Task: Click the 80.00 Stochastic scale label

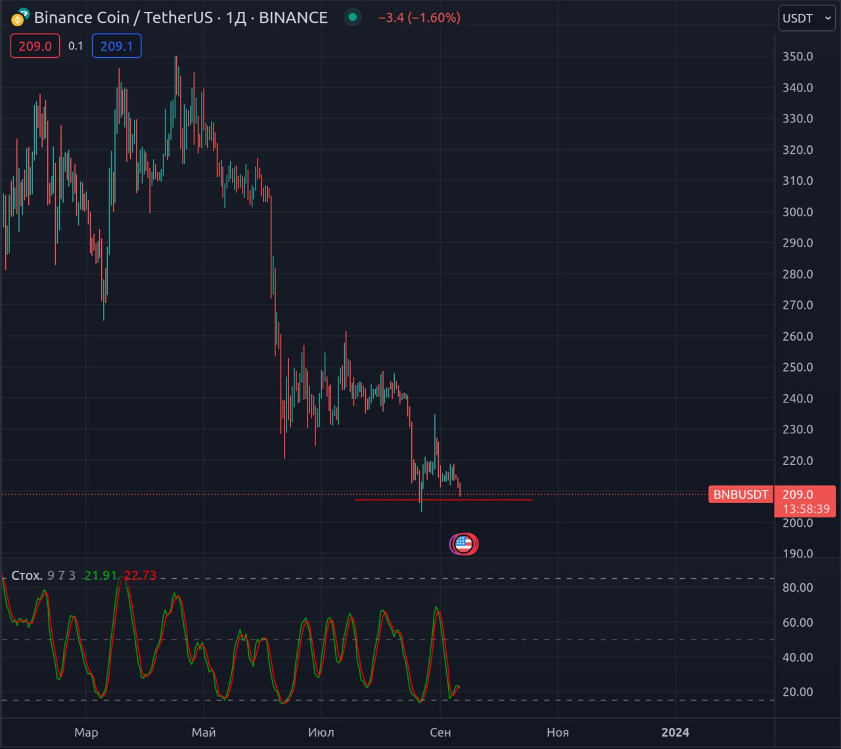Action: tap(798, 587)
